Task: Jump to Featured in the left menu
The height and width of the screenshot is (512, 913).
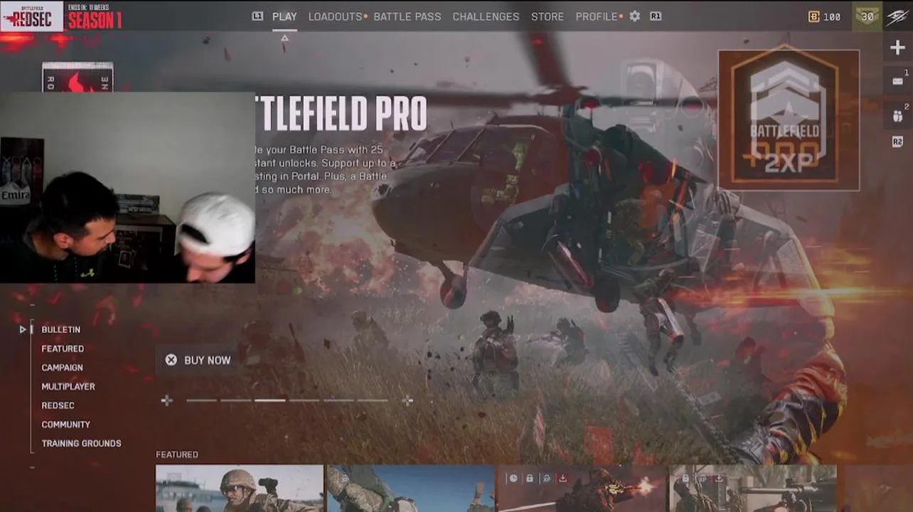Action: (63, 348)
